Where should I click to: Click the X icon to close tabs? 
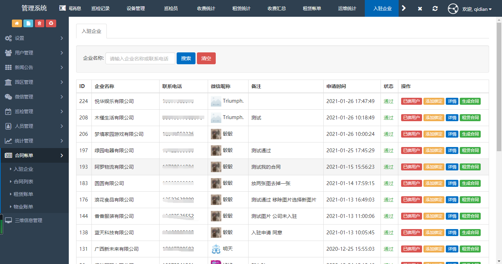(x=420, y=8)
